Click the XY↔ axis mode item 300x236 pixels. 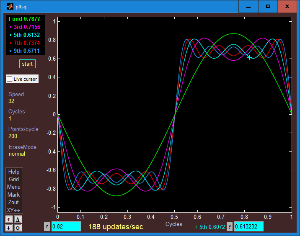(x=14, y=210)
